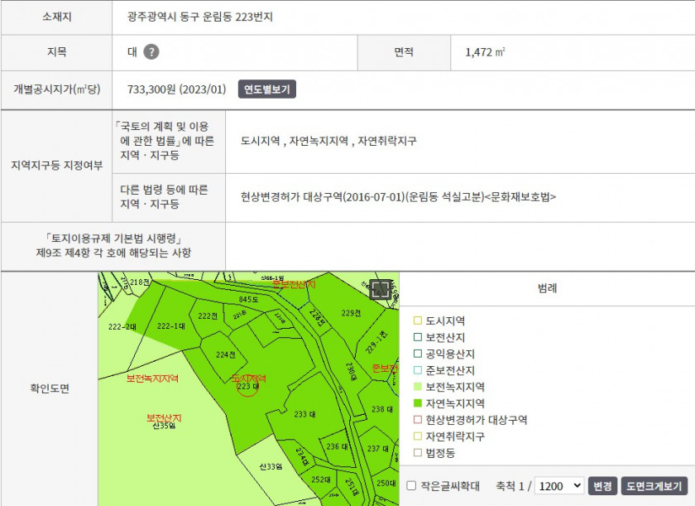
Task: Click the 자연취락지구 legend swatch
Action: coord(418,436)
